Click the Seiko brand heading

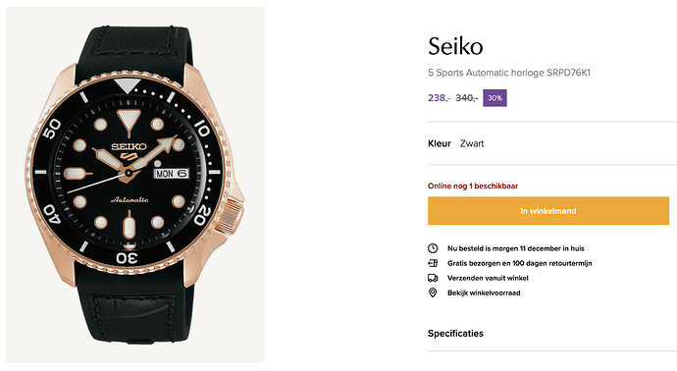point(455,46)
